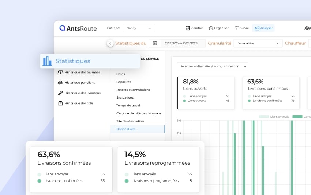Click the Historique des tournées map icon
311x195 pixels.
[x=60, y=72]
